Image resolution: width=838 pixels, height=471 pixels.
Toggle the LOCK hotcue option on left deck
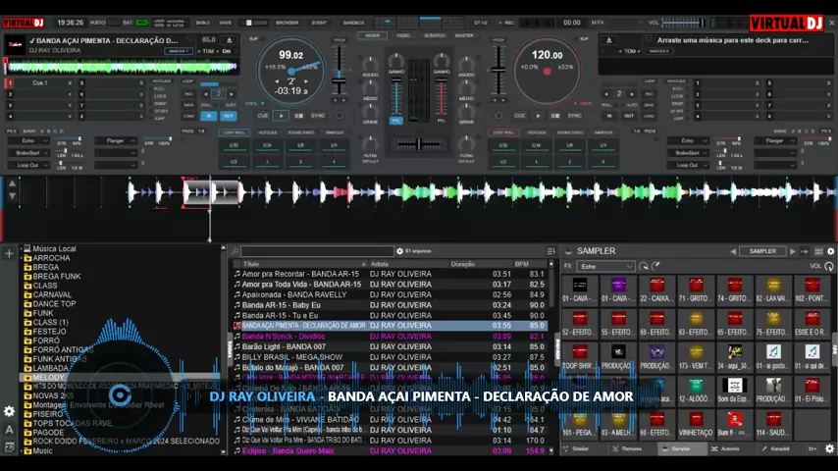click(x=160, y=96)
